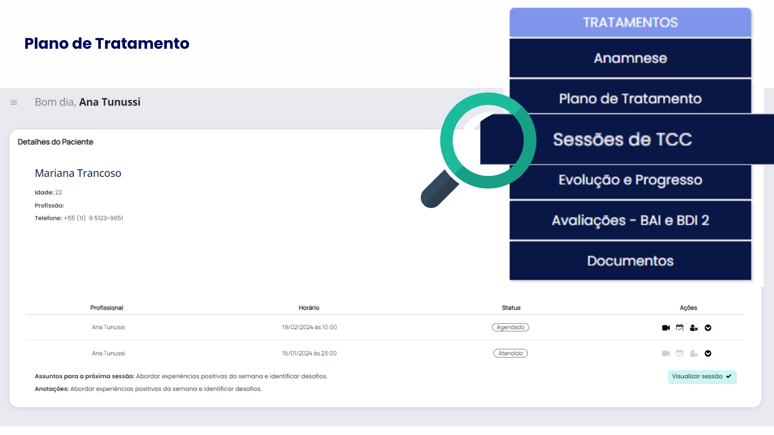Click the Detalhes do Paciente heading
This screenshot has height=435, width=774.
click(x=55, y=142)
